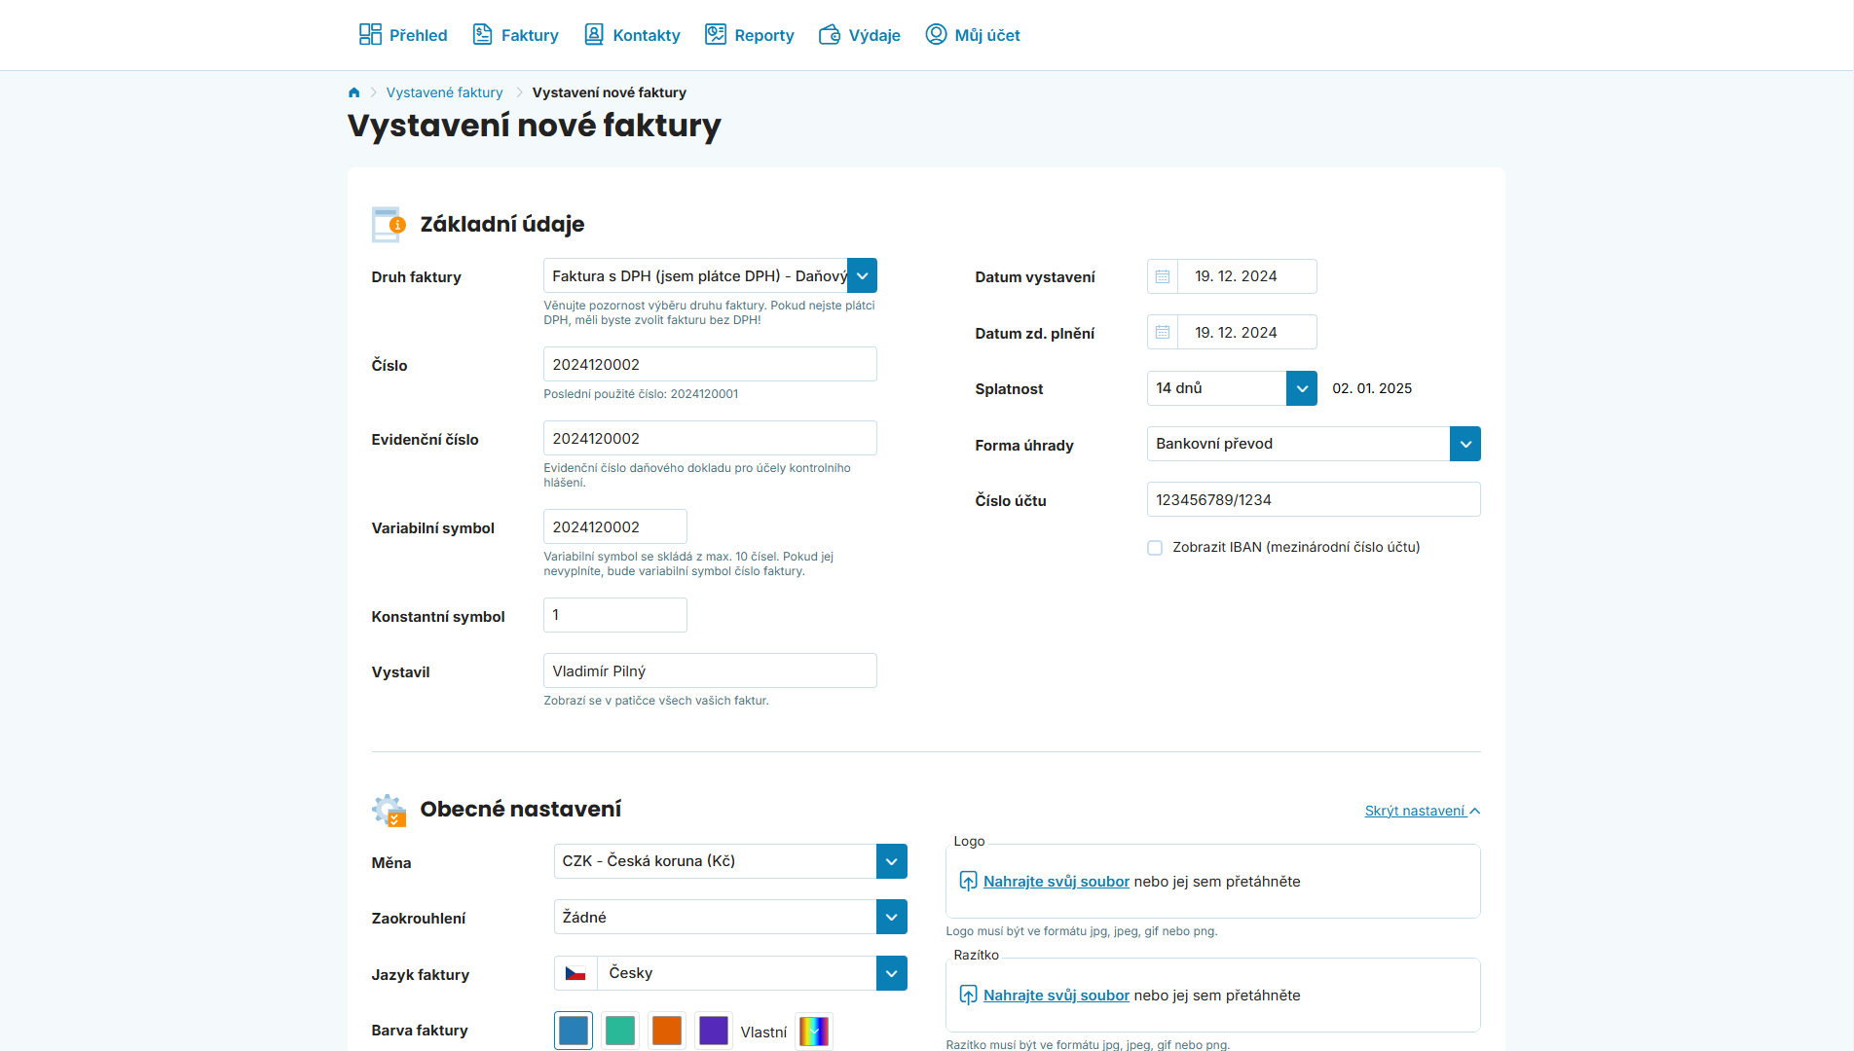Screen dimensions: 1854x1051
Task: Click Nahrajte svůj soubor for Razítko
Action: [x=1057, y=996]
